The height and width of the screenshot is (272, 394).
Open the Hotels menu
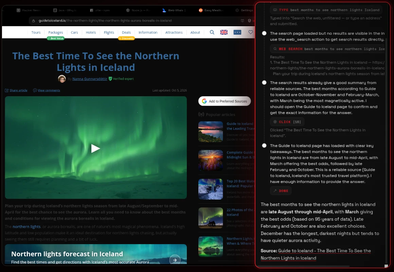(91, 32)
